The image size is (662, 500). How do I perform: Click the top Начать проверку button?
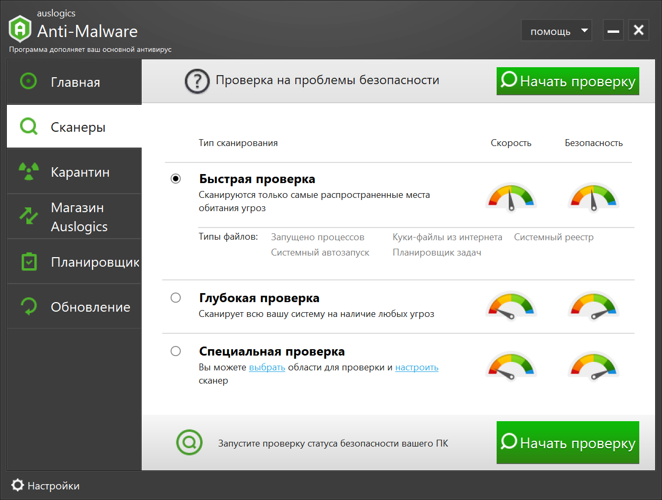[568, 81]
